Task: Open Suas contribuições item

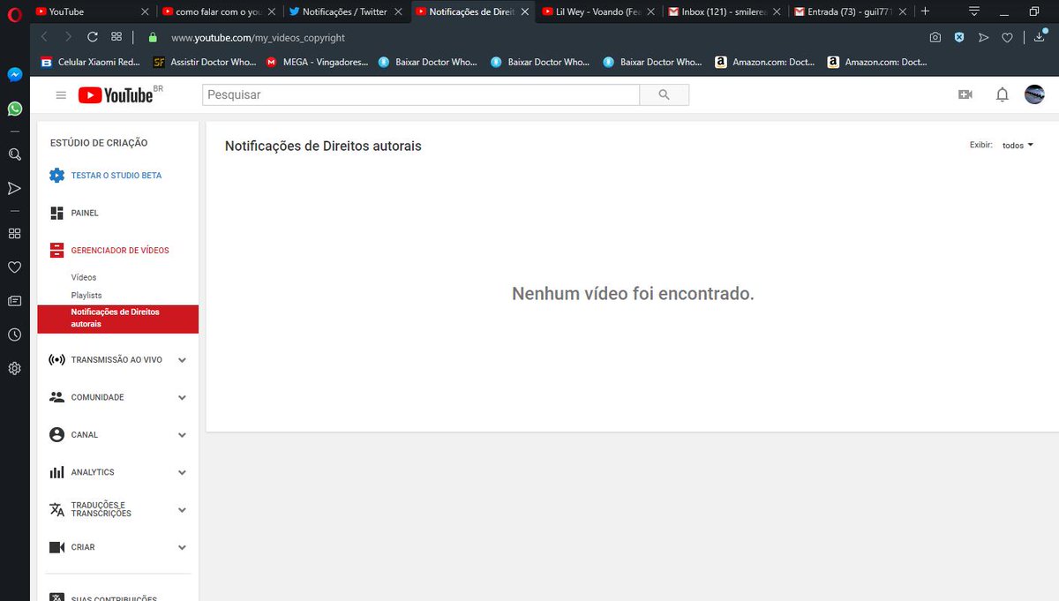Action: (104, 597)
